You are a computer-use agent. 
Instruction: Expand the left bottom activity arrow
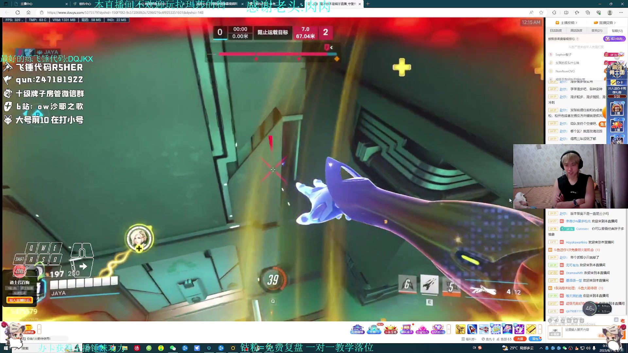click(x=39, y=329)
